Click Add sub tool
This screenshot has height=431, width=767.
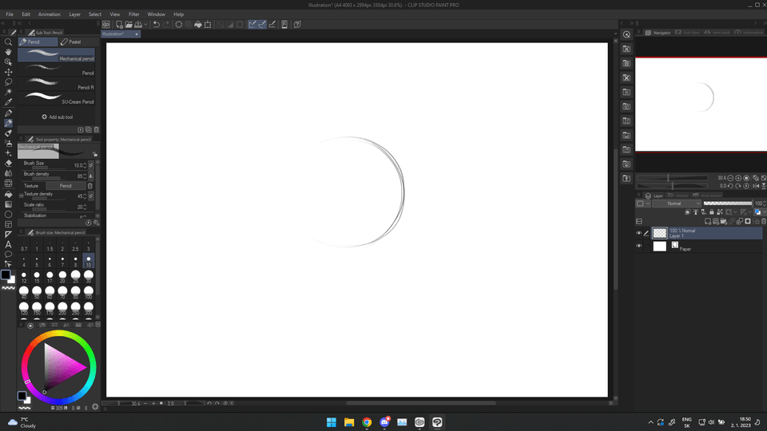pyautogui.click(x=58, y=117)
